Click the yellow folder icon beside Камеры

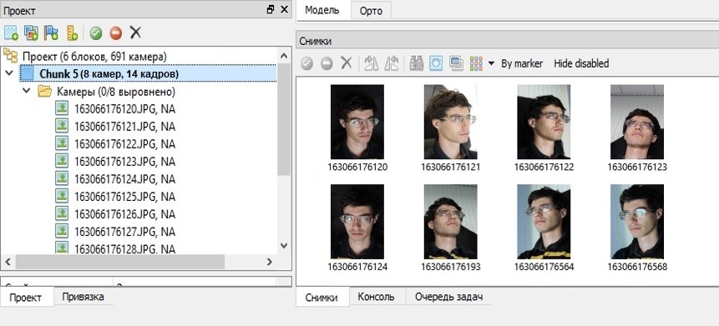point(44,91)
